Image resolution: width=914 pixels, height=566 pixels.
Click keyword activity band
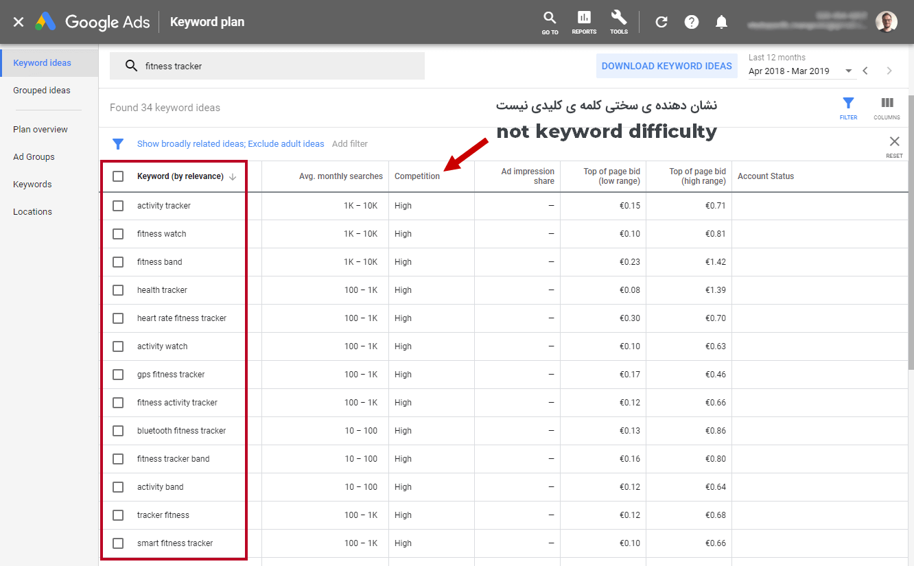(161, 487)
